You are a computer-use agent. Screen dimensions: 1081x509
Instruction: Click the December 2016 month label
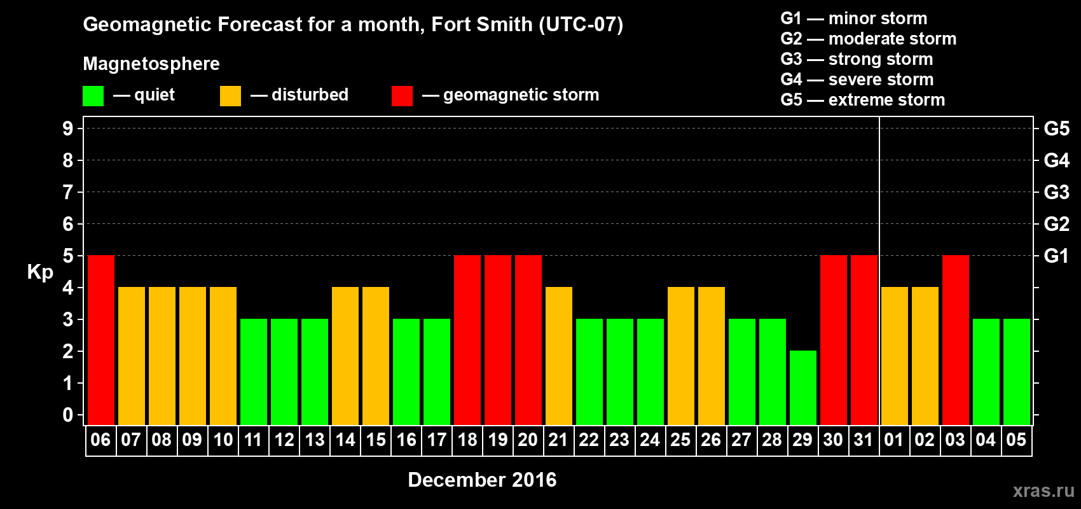tap(482, 480)
